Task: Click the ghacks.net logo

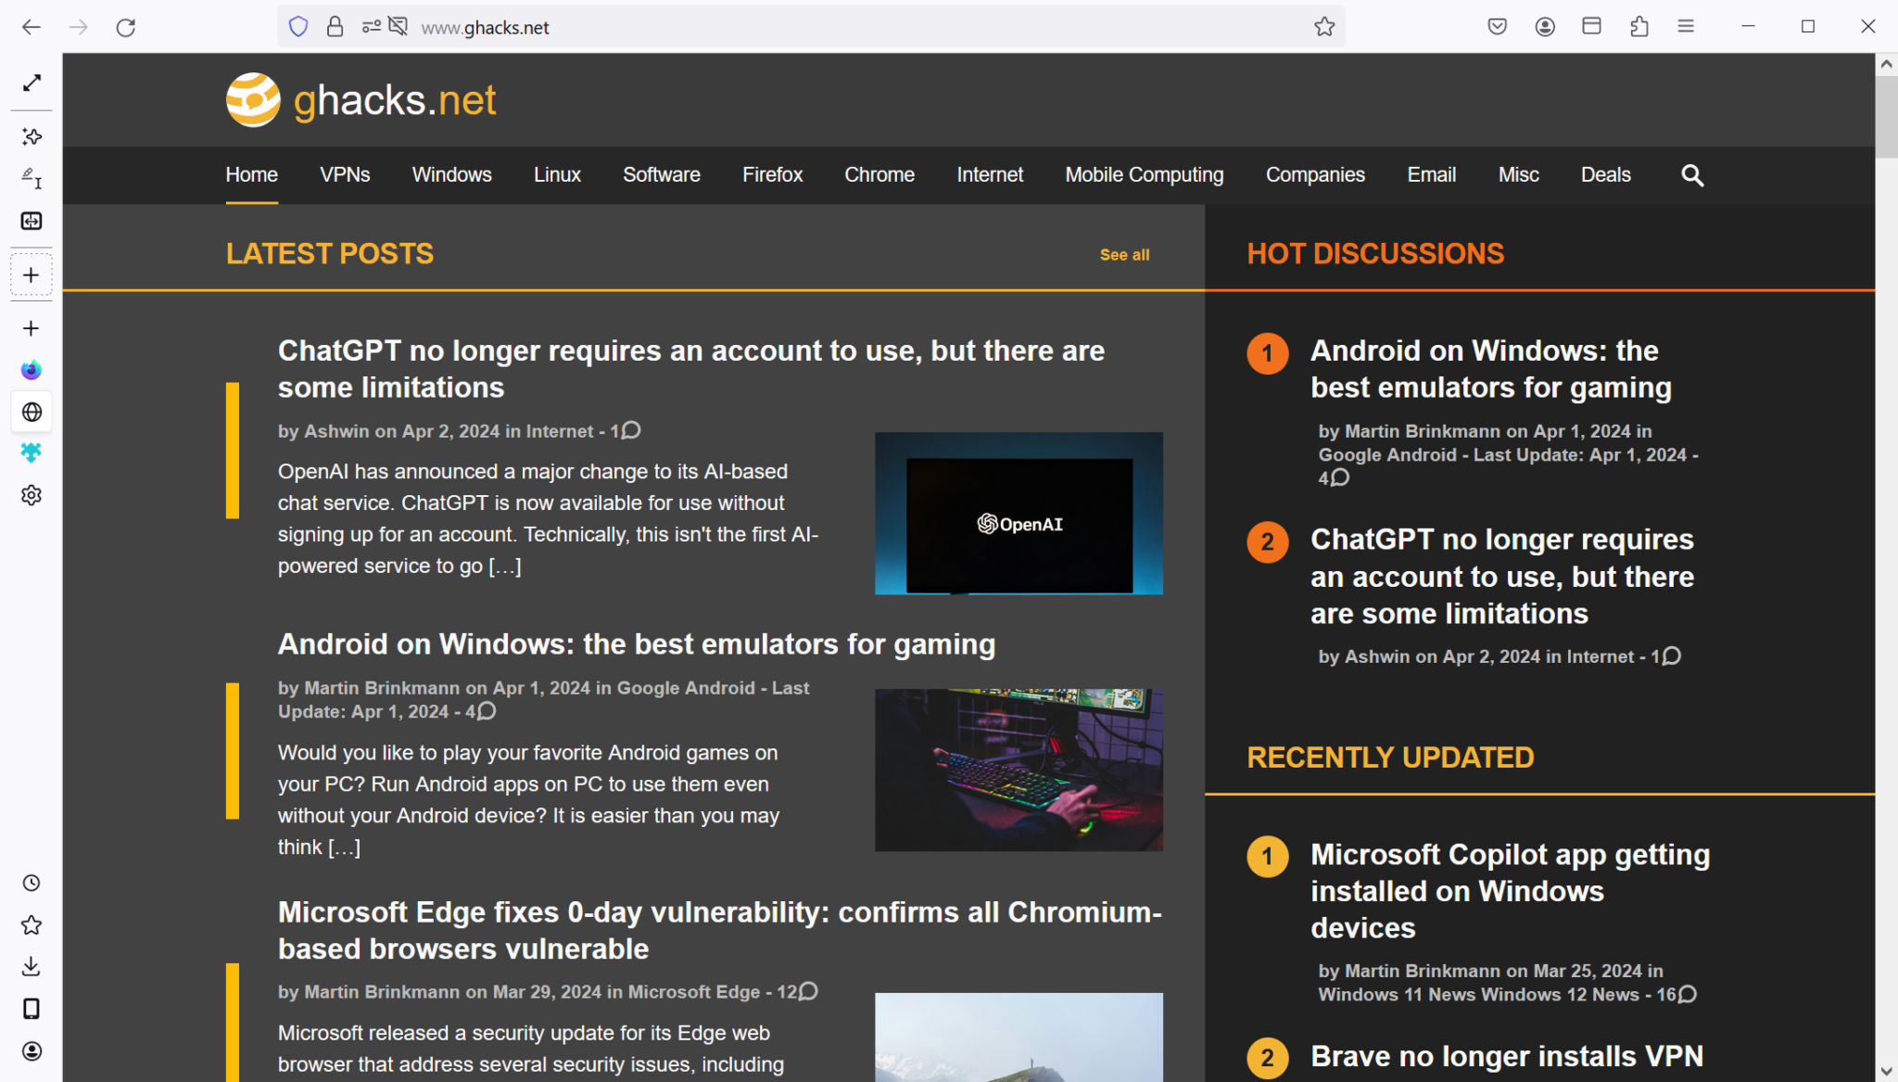Action: coord(361,99)
